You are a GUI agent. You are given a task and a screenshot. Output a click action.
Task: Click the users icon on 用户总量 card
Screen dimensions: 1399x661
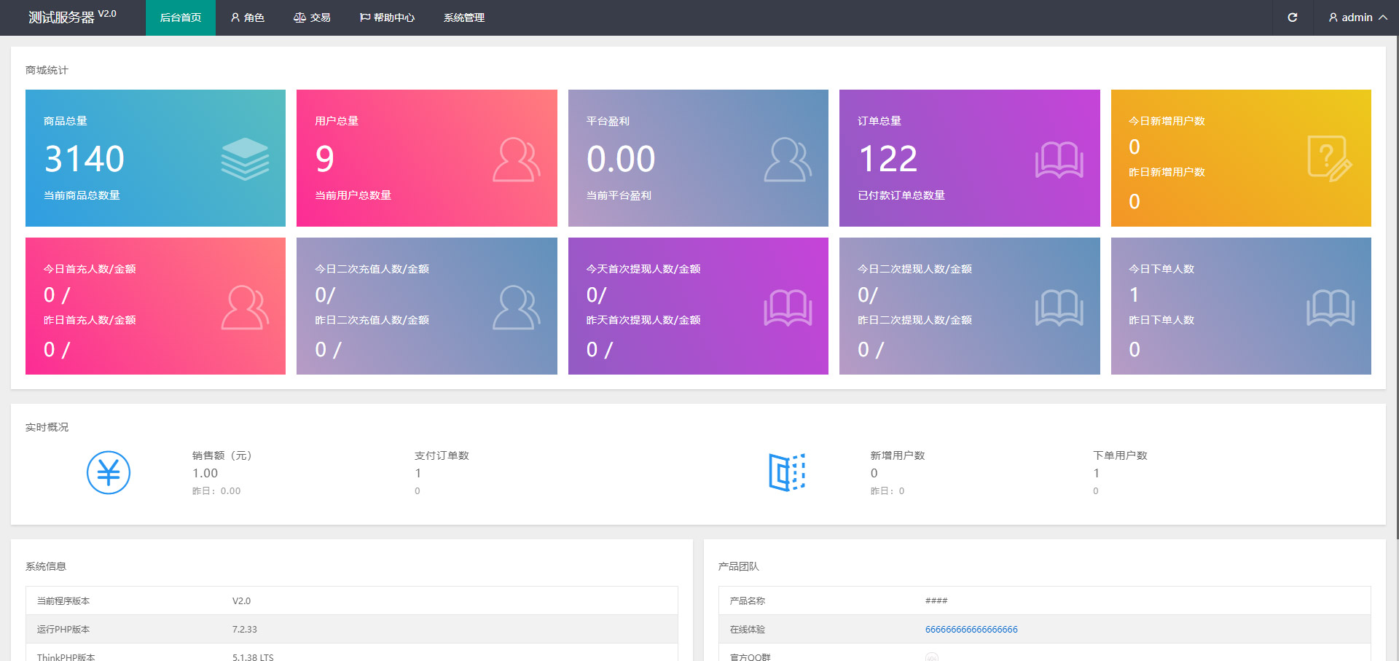pyautogui.click(x=517, y=160)
